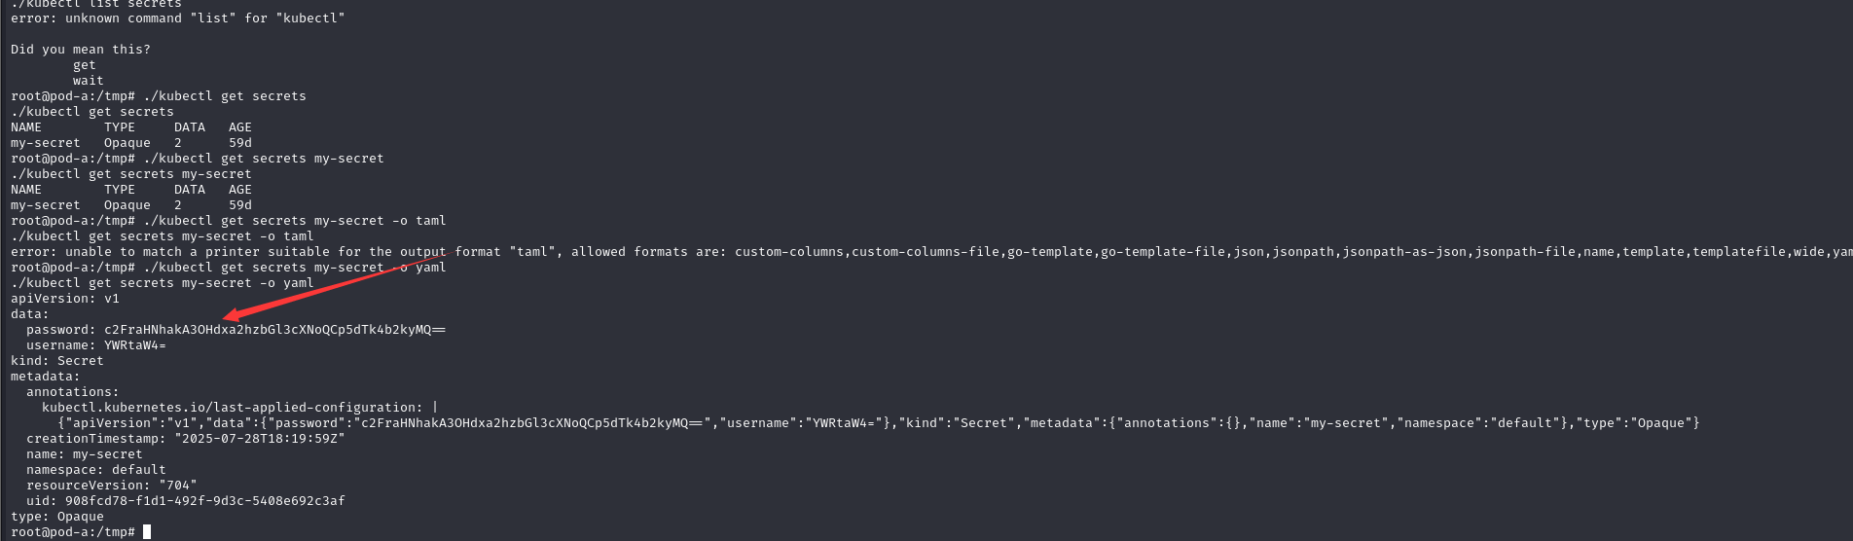The height and width of the screenshot is (541, 1853).
Task: Click the base64 password value under data
Action: tap(274, 330)
